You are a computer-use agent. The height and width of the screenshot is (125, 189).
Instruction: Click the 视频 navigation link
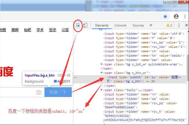pos(15,30)
